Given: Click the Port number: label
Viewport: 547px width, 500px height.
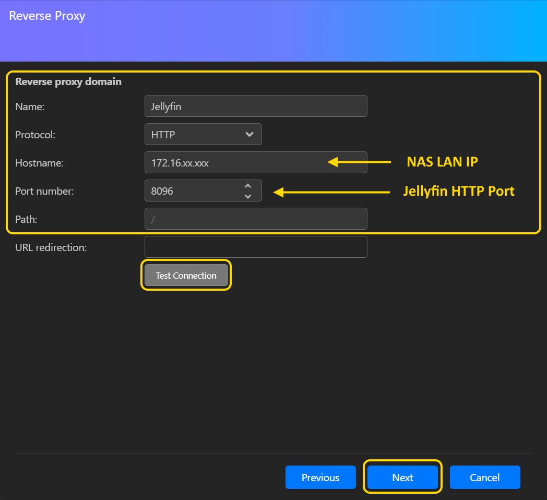Looking at the screenshot, I should (x=45, y=191).
